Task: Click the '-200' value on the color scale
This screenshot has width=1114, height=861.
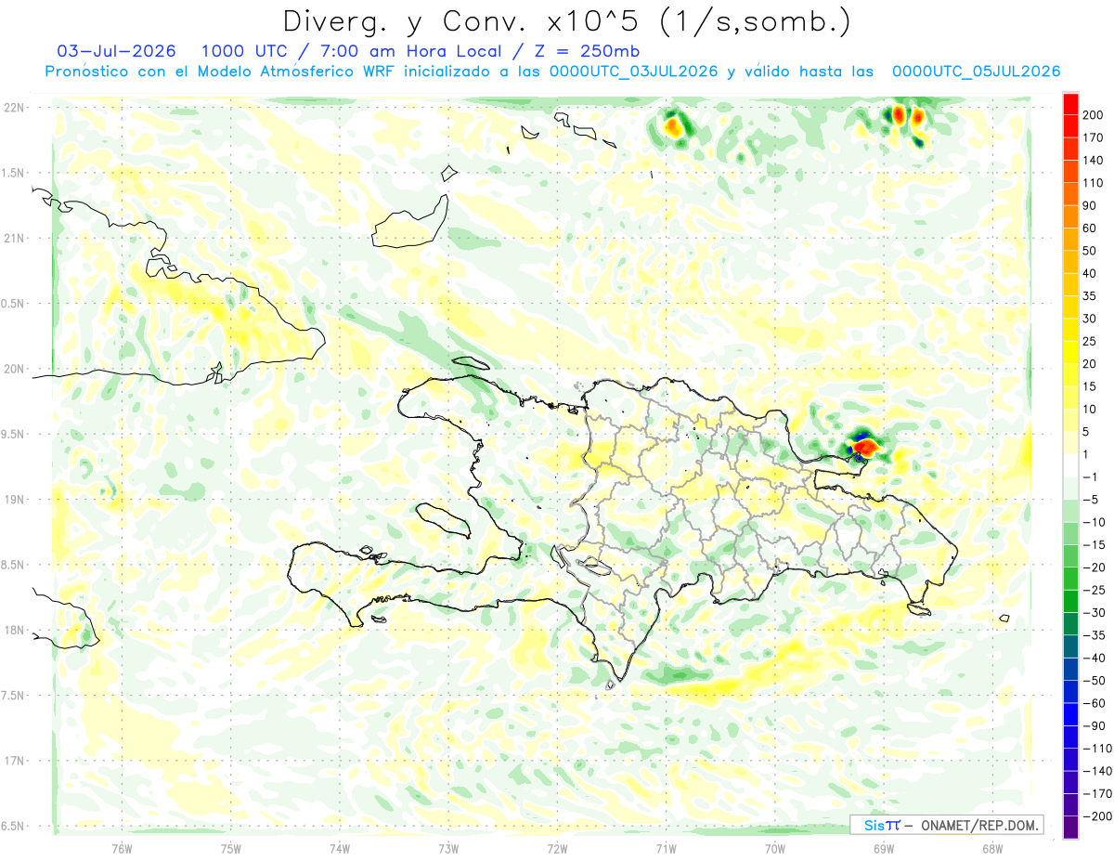Action: point(1095,816)
